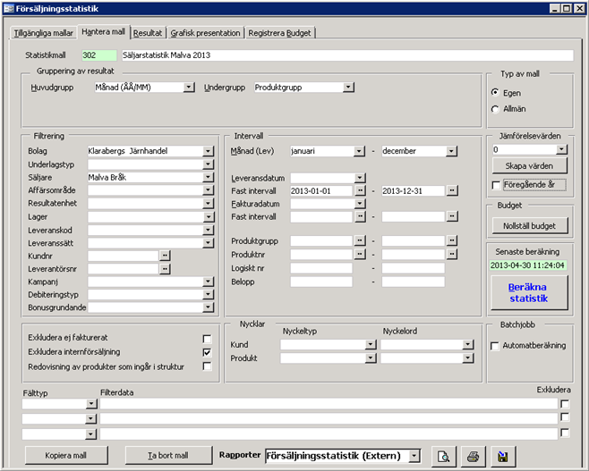Expand the Huvudgrupp dropdown

pos(189,88)
